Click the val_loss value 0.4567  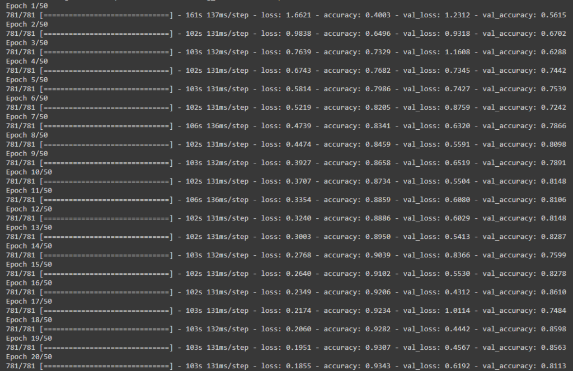(458, 347)
